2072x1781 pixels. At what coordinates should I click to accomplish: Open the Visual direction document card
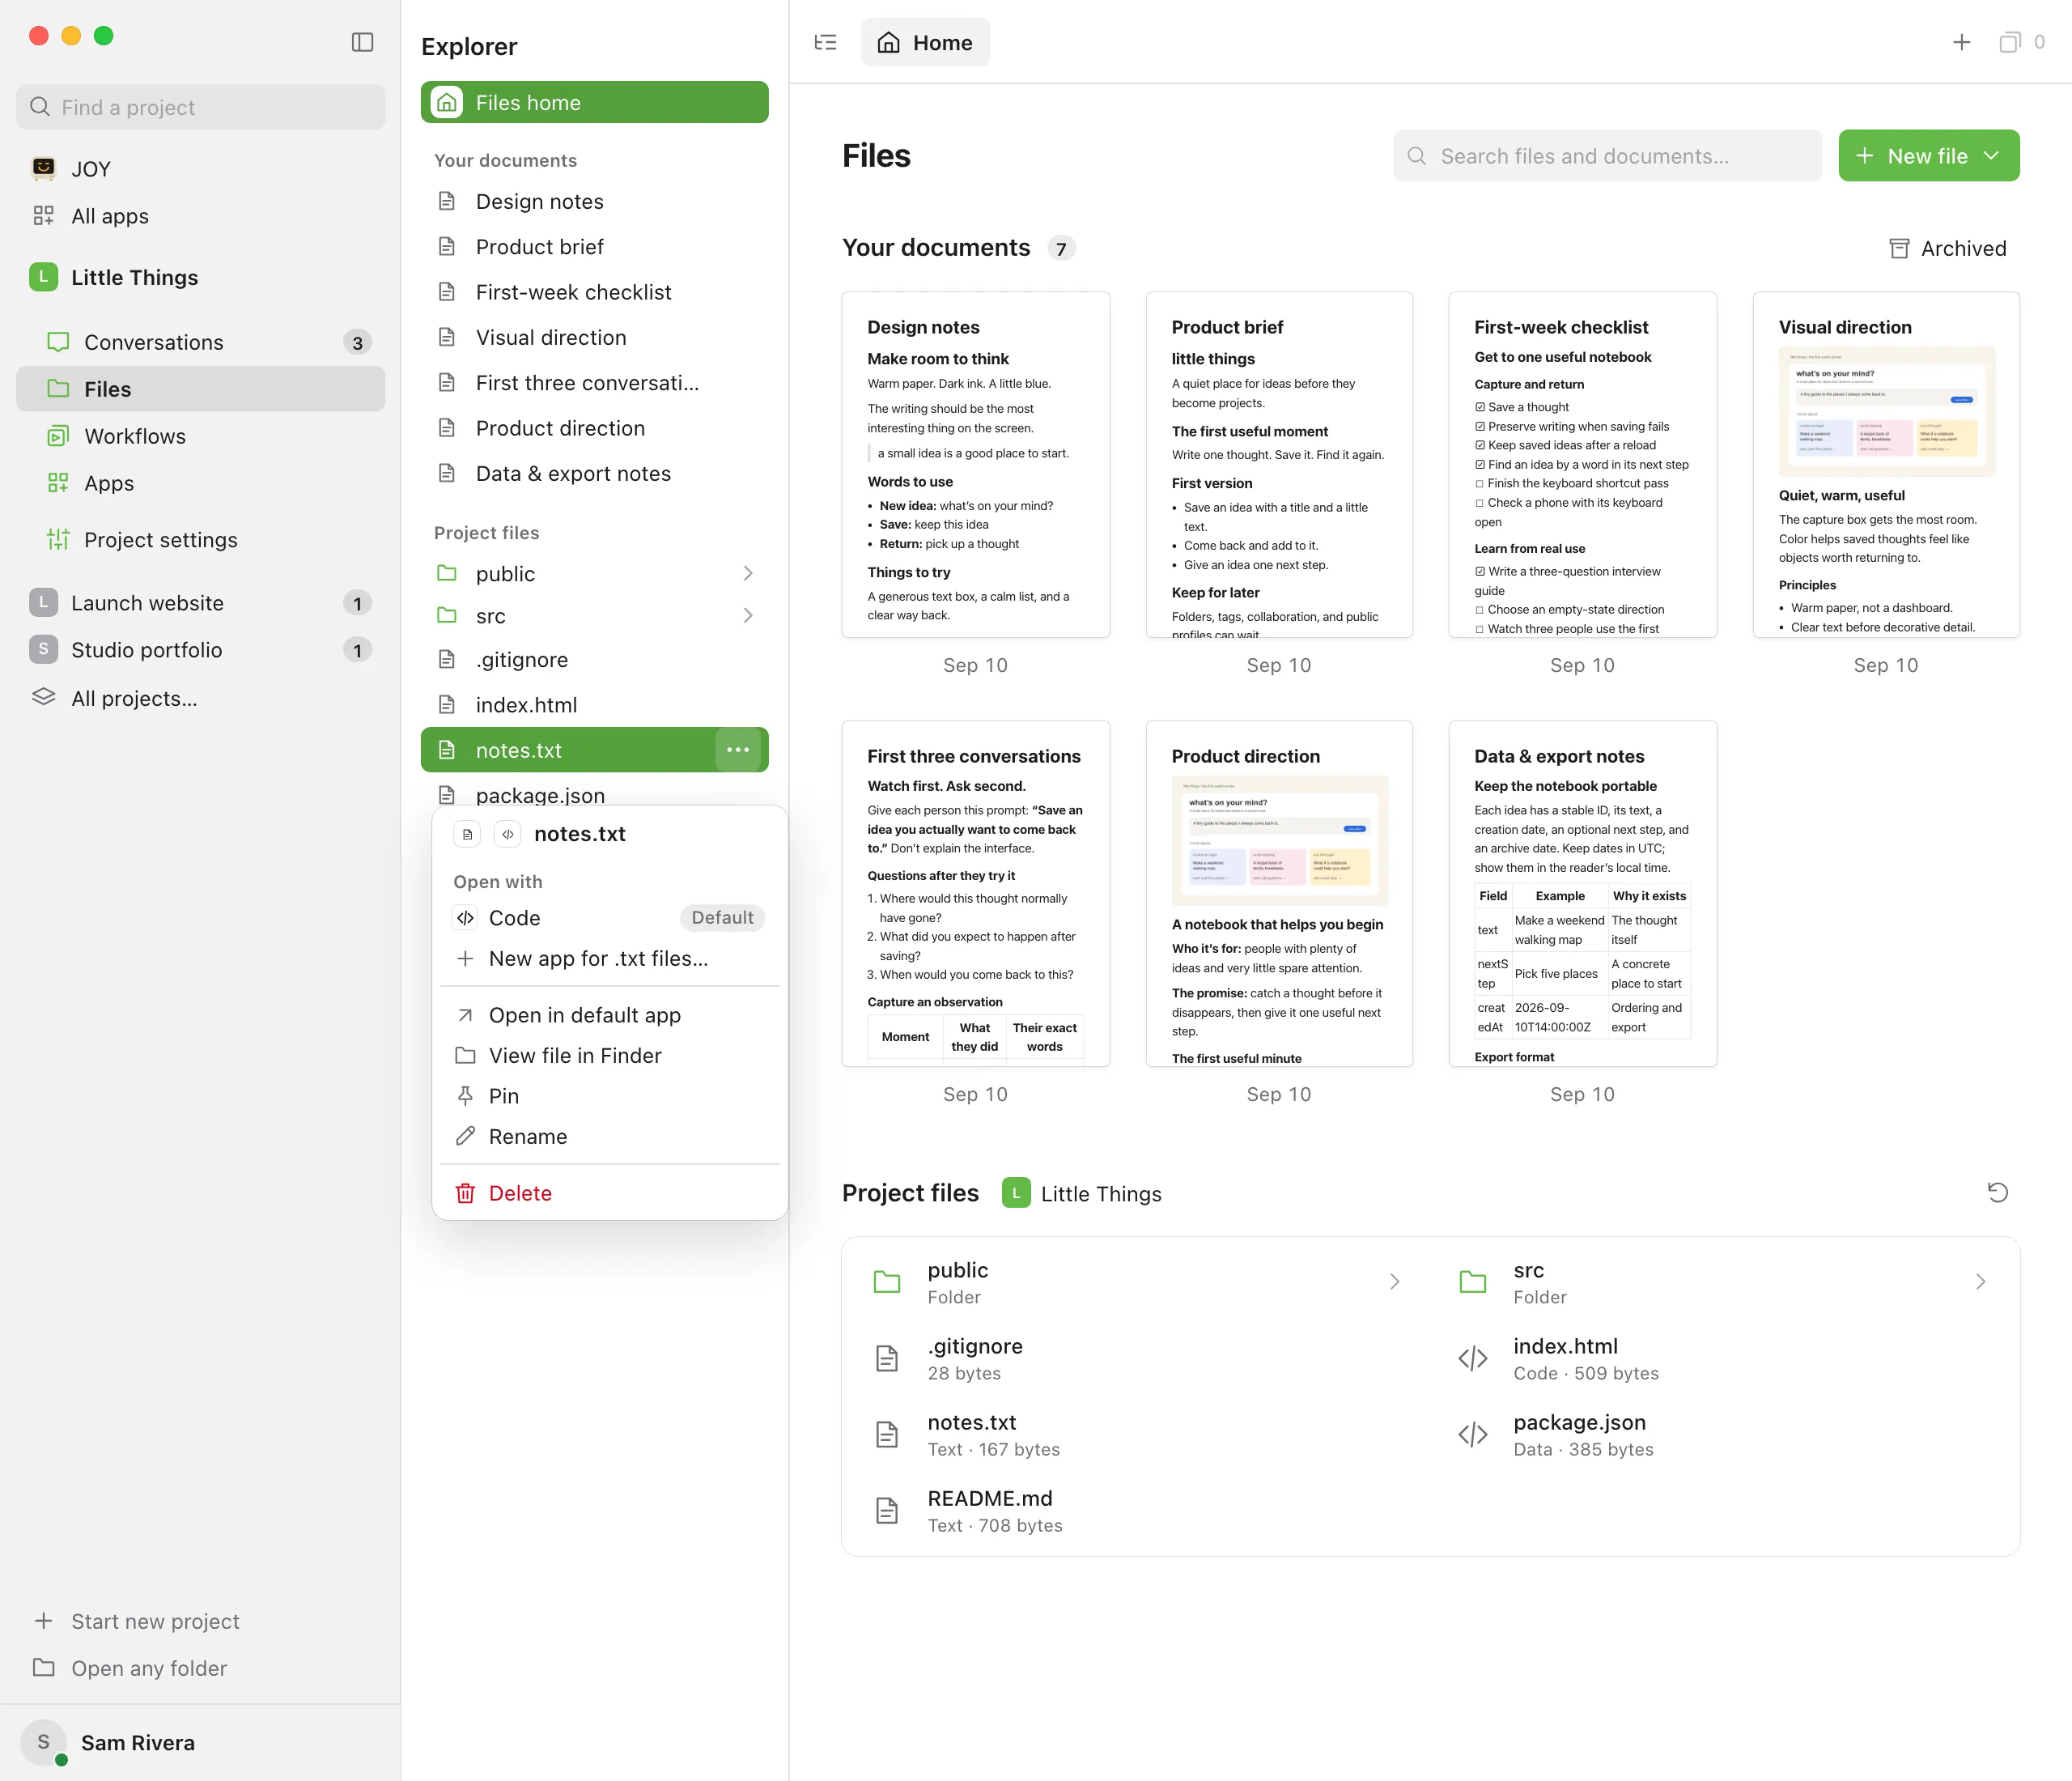(1885, 465)
